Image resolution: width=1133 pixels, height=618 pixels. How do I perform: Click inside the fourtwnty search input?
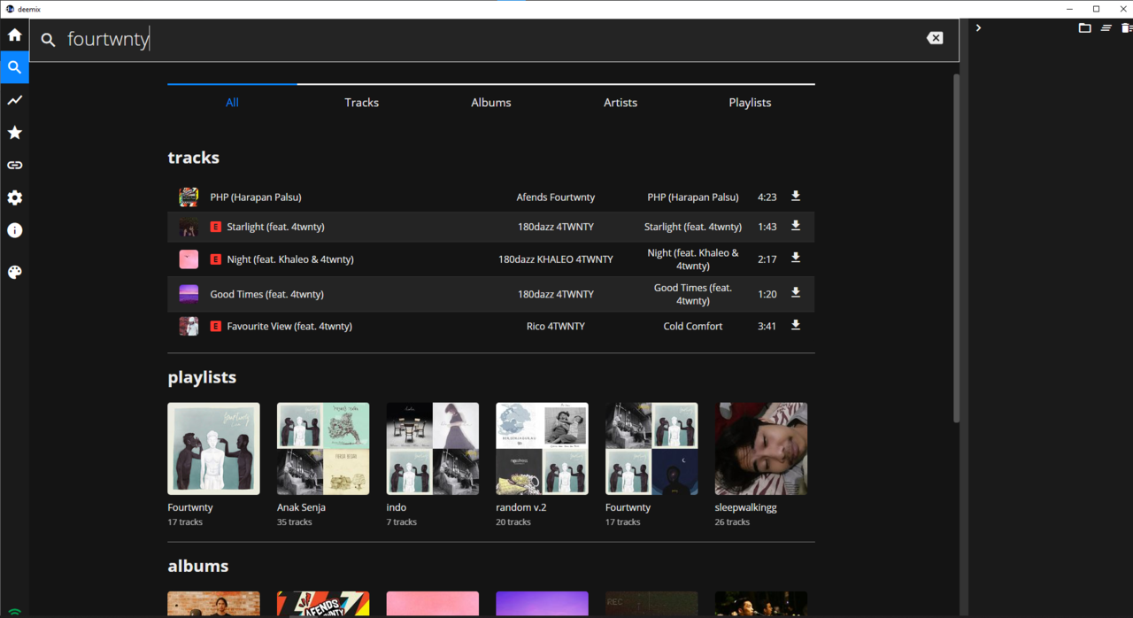(x=266, y=39)
